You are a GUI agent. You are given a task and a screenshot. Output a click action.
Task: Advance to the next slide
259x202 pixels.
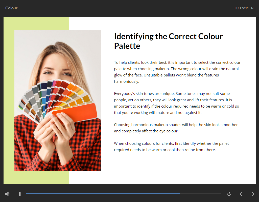[253, 194]
